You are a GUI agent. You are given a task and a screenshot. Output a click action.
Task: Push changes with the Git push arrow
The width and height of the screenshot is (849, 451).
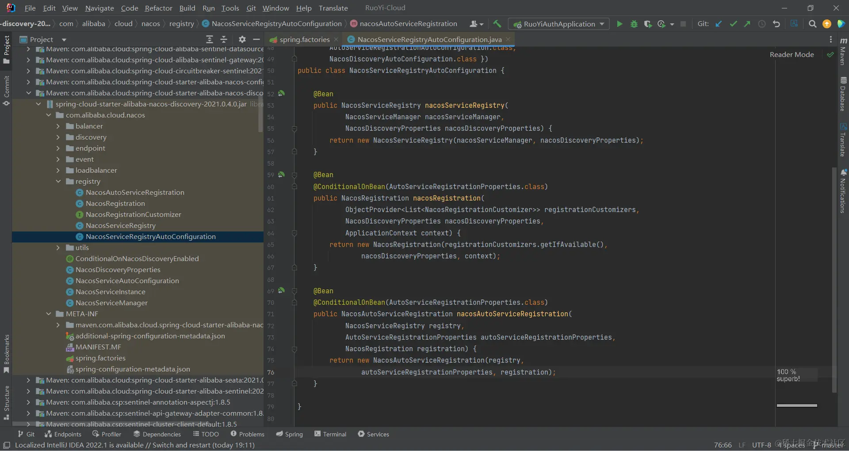747,24
